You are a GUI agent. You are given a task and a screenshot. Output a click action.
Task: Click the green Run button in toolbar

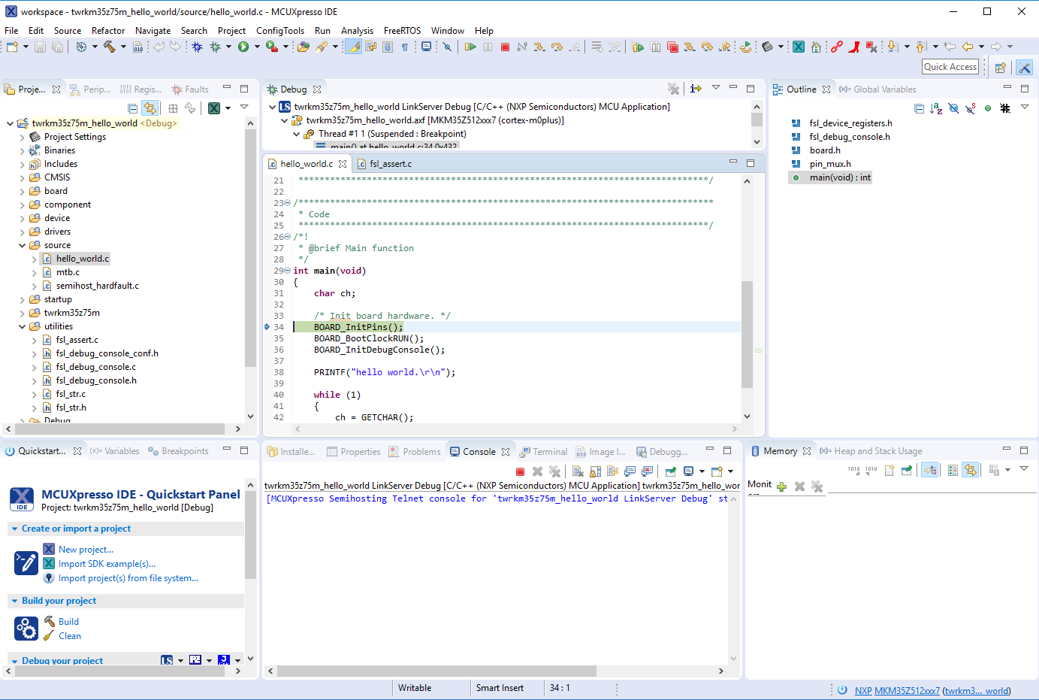243,47
